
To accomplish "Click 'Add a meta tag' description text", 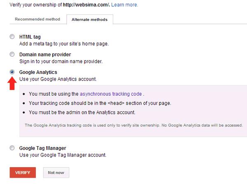I will (64, 44).
